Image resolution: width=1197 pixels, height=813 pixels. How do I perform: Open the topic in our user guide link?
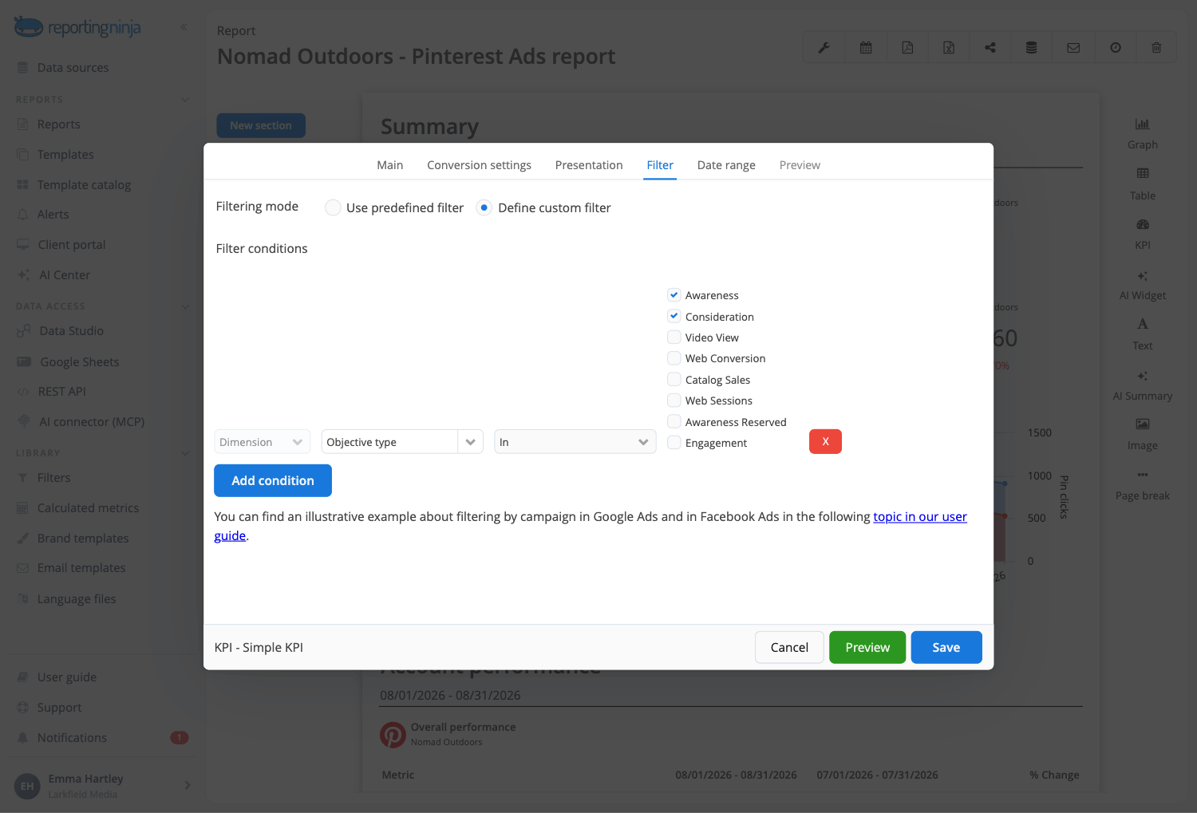(x=920, y=517)
